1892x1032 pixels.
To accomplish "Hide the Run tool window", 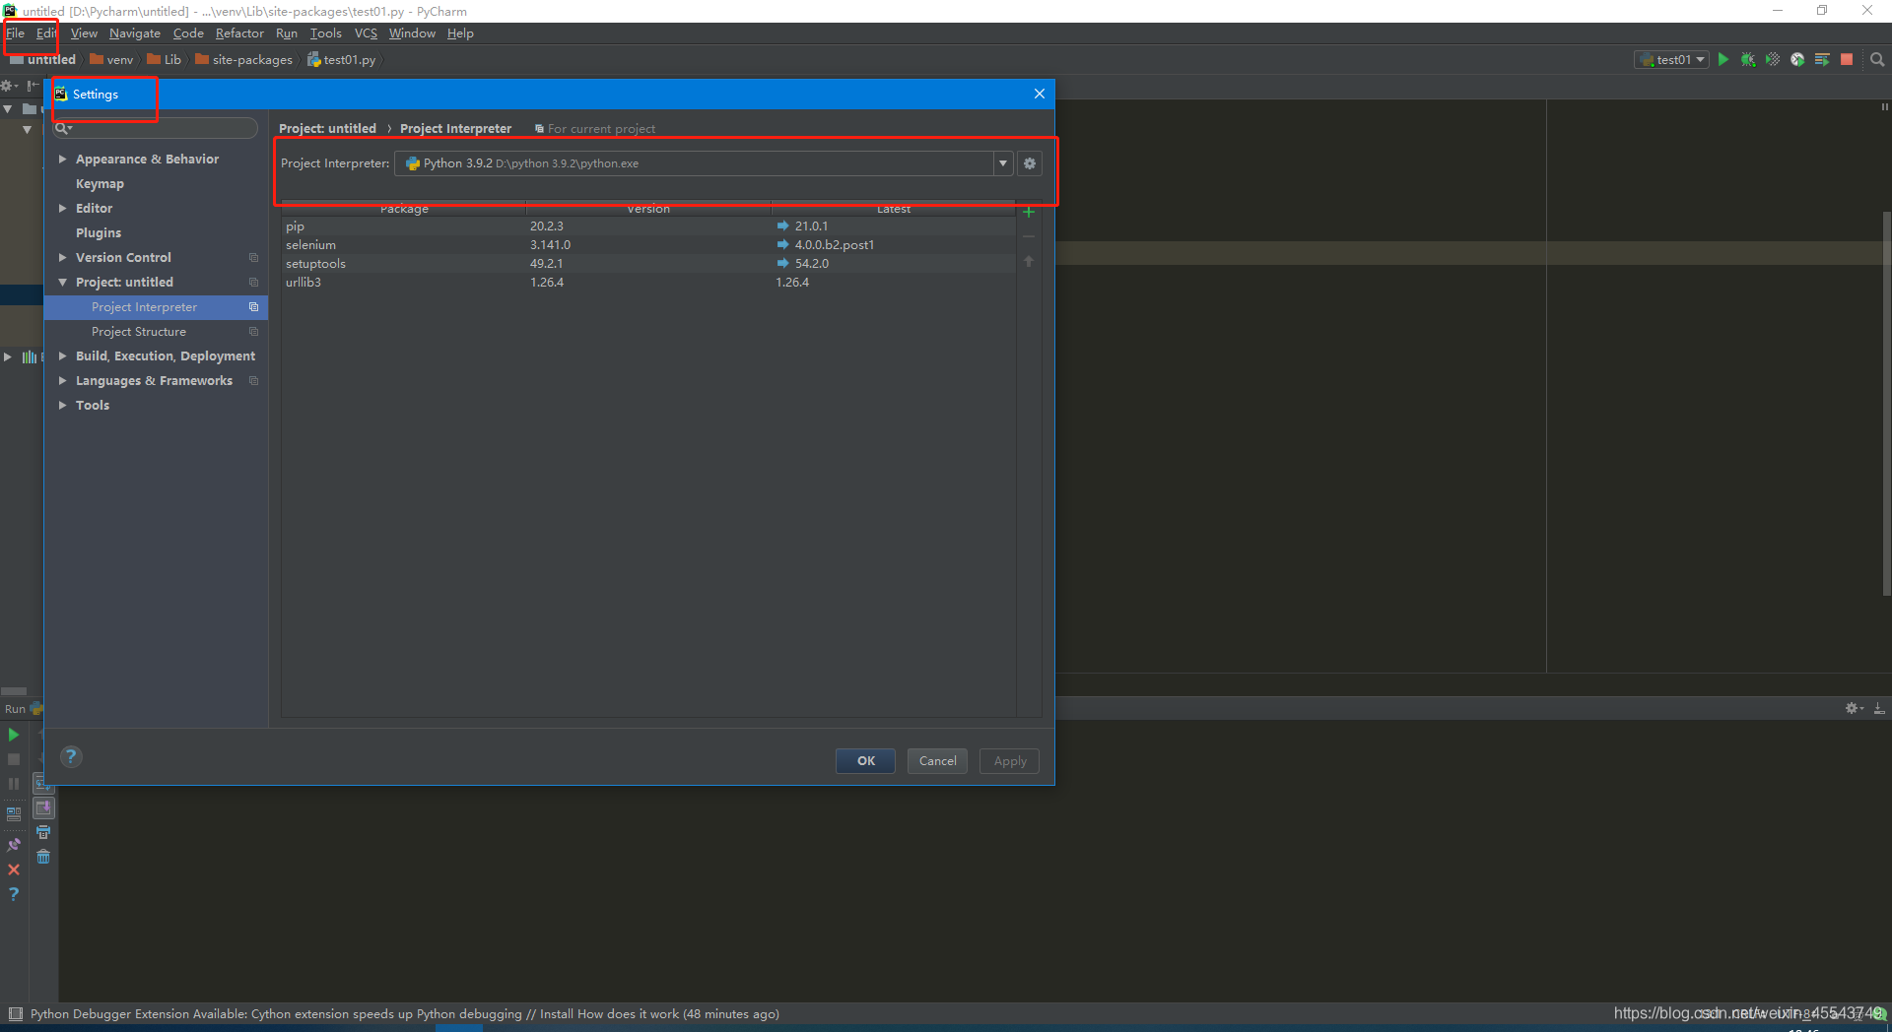I will [x=1879, y=708].
